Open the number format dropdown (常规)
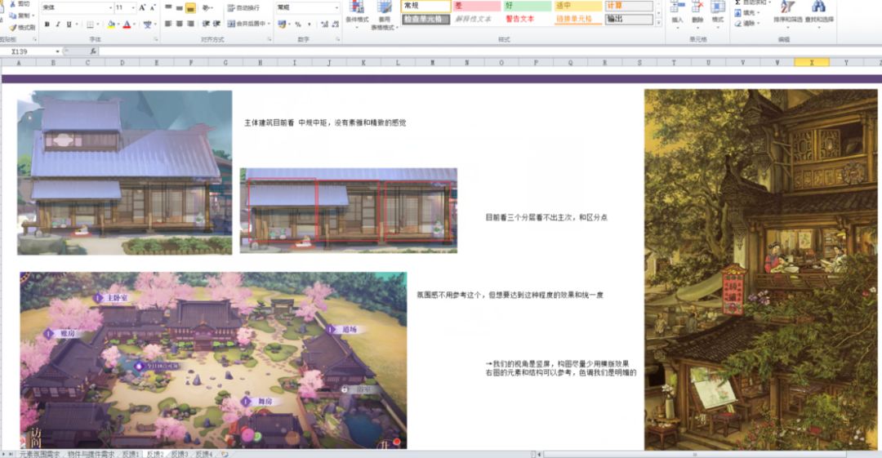This screenshot has height=458, width=882. click(336, 7)
